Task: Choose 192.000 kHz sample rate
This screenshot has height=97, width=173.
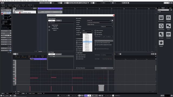Action: (87, 51)
